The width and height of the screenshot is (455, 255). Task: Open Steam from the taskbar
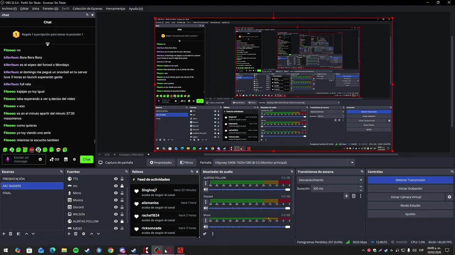click(87, 250)
